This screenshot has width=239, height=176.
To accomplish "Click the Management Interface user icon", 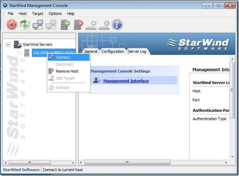I will click(x=97, y=80).
